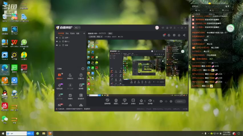Click the speaker icon in bottom bar

click(x=150, y=101)
